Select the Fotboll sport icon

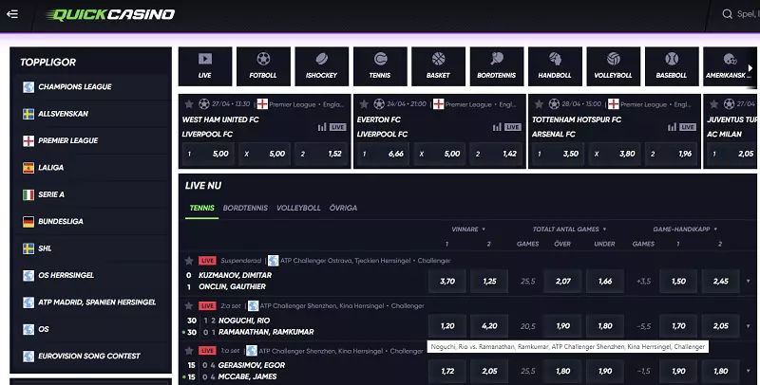coord(263,64)
